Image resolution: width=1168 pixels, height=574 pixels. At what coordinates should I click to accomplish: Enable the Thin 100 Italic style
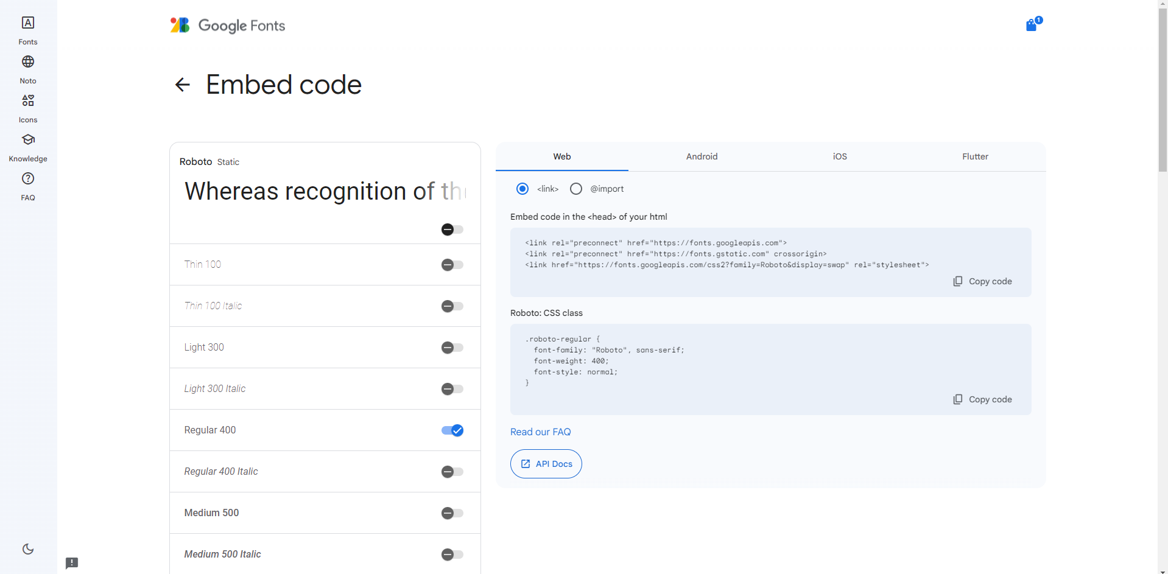[x=452, y=306]
